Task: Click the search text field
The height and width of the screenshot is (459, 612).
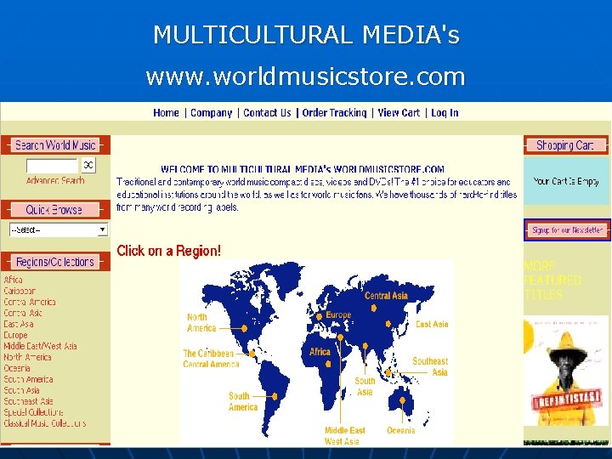Action: coord(53,166)
